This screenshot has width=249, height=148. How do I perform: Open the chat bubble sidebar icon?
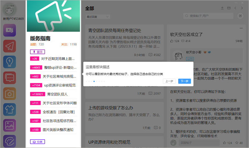tap(10, 78)
